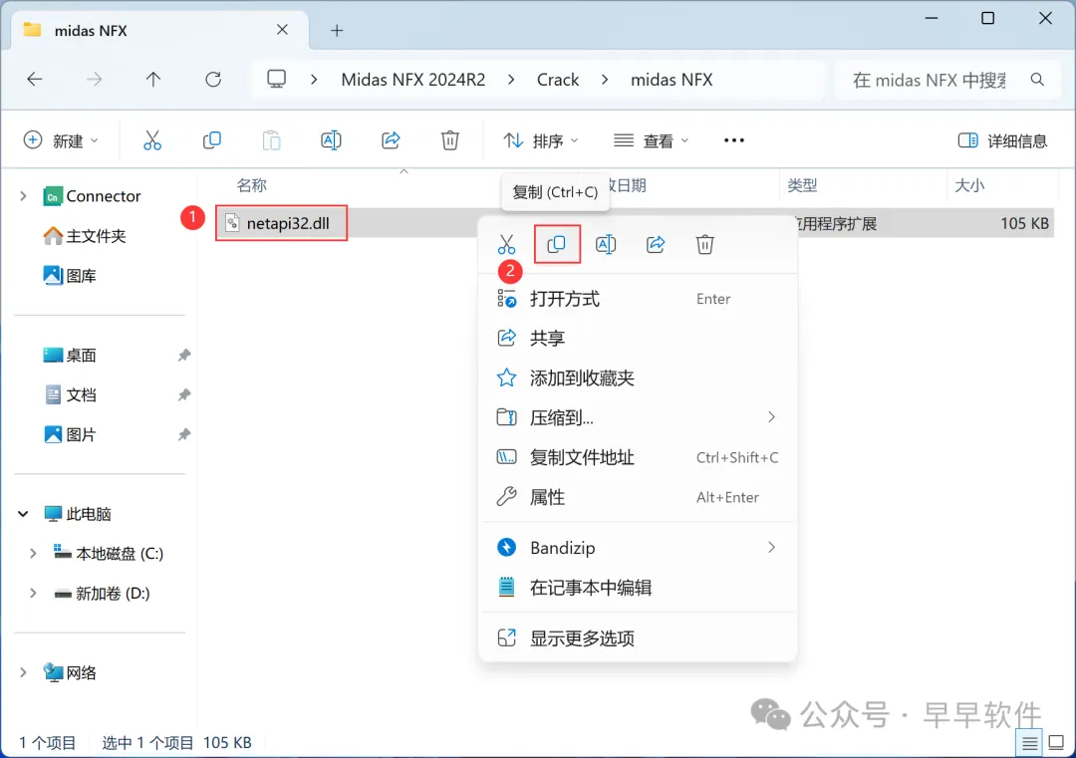Select 新加卷 (D:) in the sidebar

click(x=102, y=594)
